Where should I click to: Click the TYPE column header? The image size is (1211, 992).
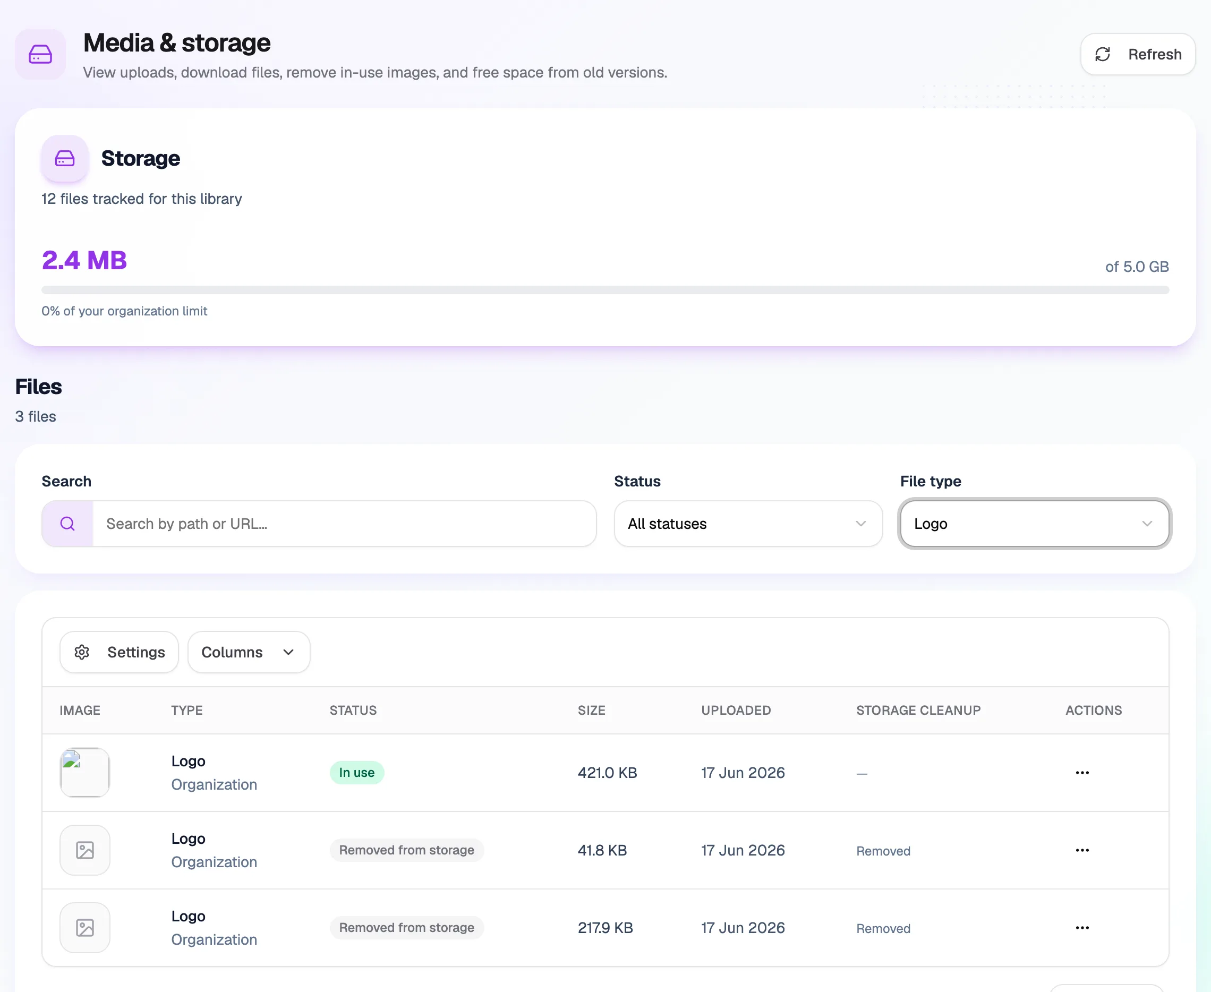pos(187,711)
